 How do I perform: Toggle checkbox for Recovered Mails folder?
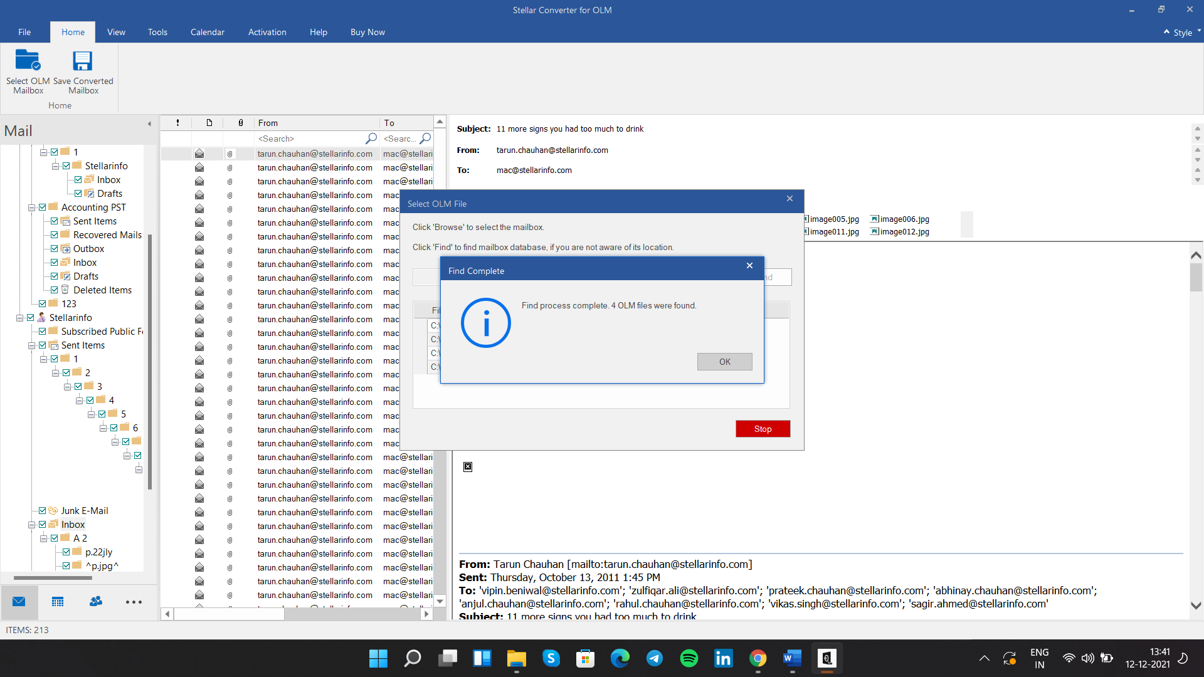point(55,235)
